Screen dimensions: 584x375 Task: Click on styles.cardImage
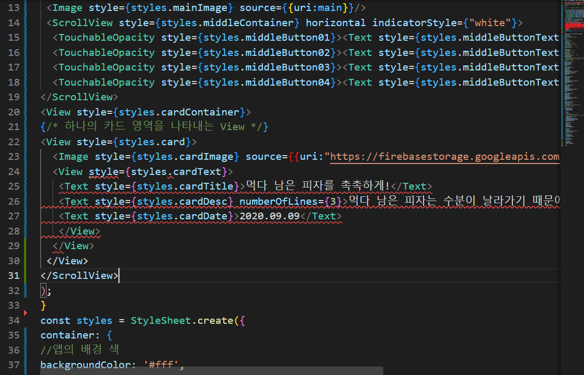tap(185, 157)
